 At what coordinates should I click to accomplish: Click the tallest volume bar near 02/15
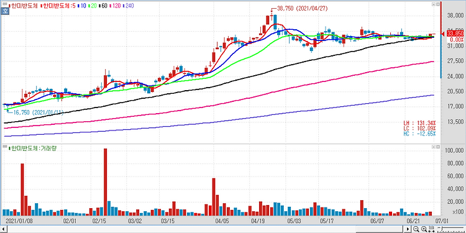click(x=105, y=182)
